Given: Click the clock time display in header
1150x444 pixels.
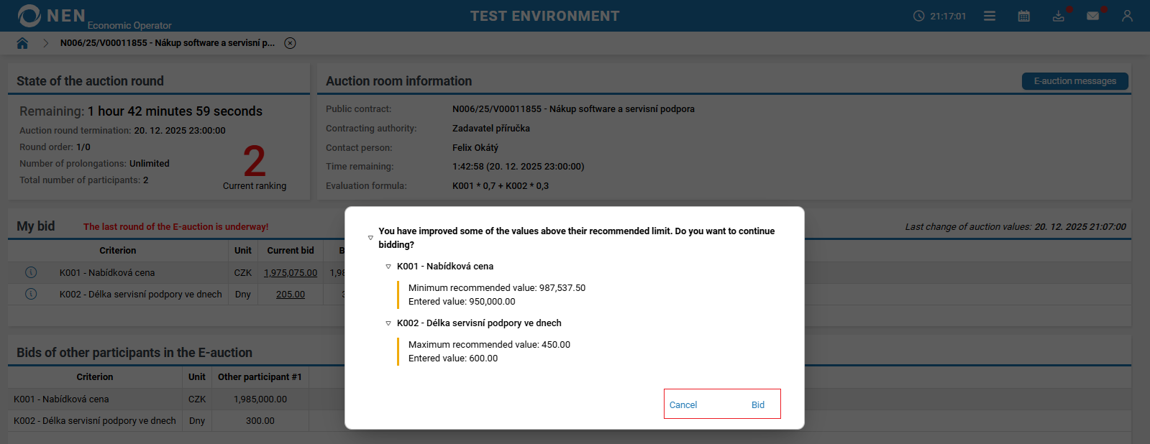Looking at the screenshot, I should click(940, 16).
